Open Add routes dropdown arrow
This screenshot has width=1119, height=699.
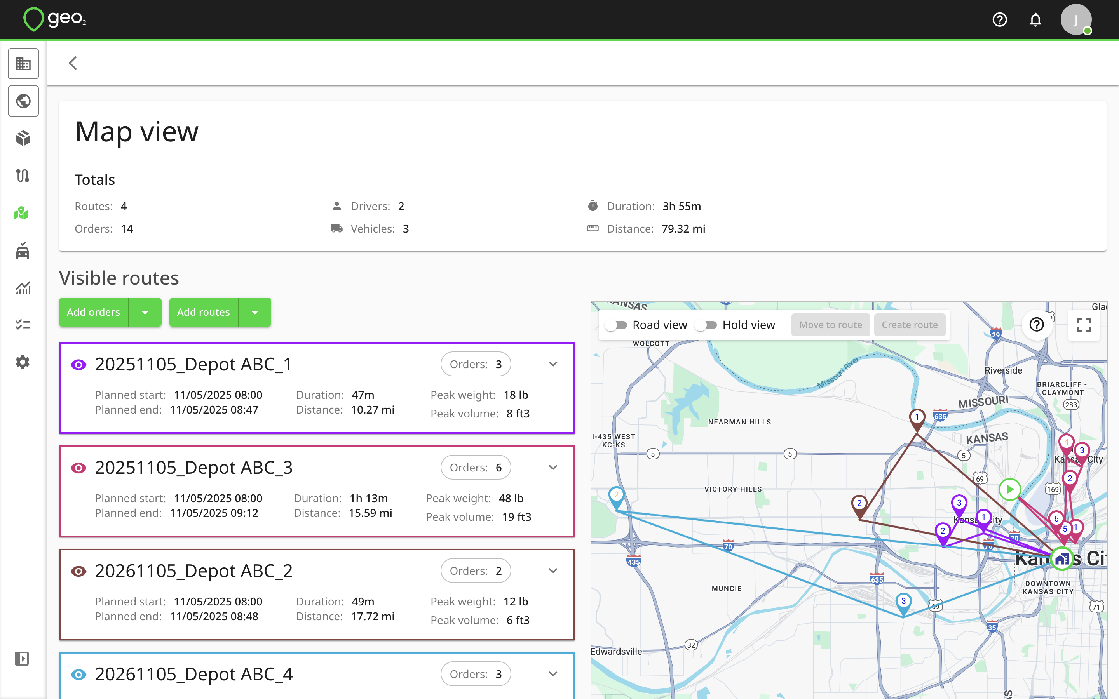point(255,313)
